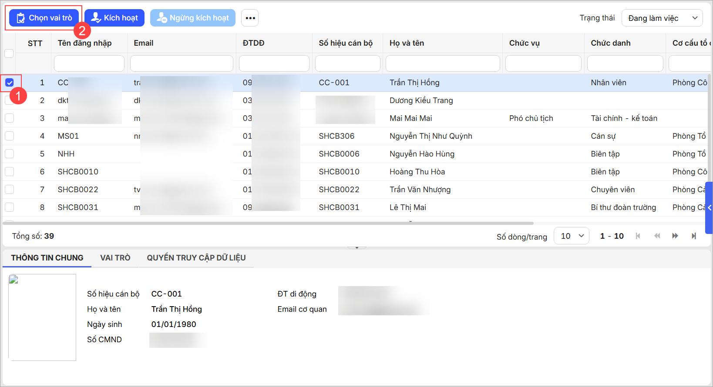Image resolution: width=713 pixels, height=387 pixels.
Task: Open the rows-per-page dropdown showing 10
Action: 571,236
